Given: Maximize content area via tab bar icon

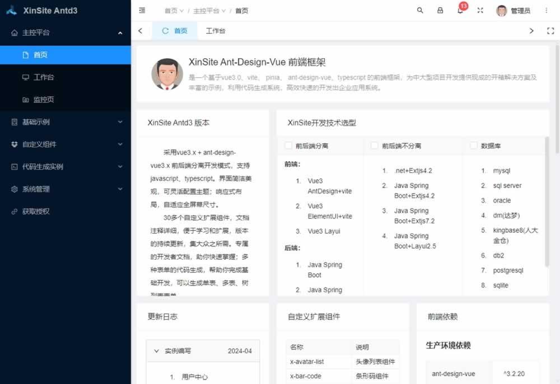Looking at the screenshot, I should tap(550, 31).
